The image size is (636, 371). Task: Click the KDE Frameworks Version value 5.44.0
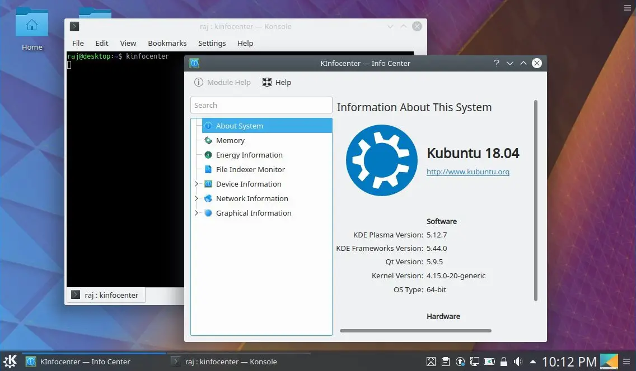point(437,248)
